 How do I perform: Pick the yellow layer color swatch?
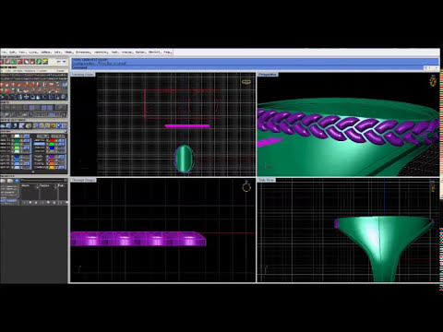[52, 168]
